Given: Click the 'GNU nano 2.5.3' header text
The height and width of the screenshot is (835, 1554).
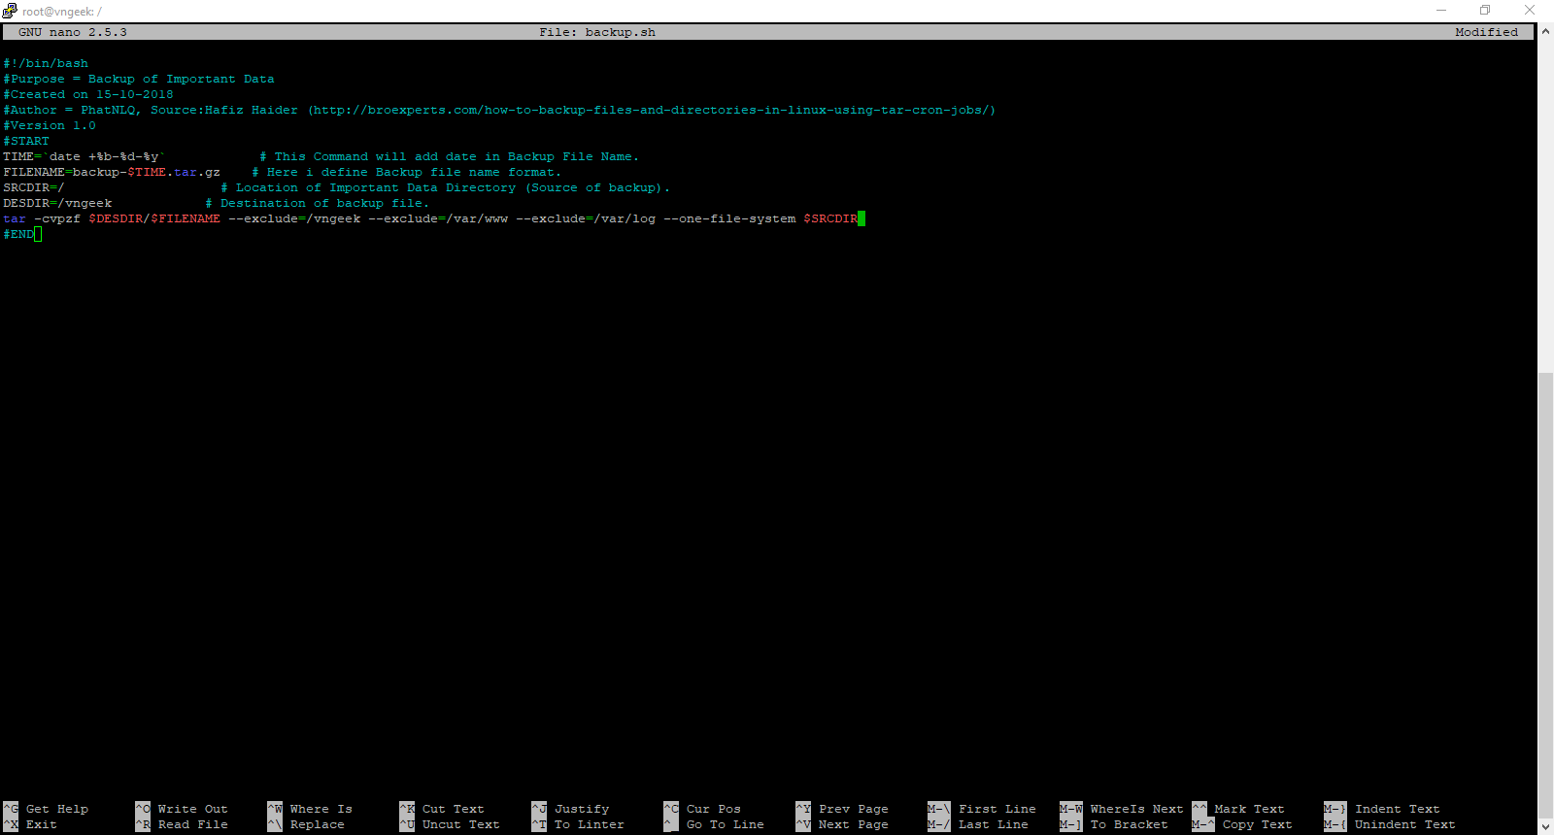Looking at the screenshot, I should tap(73, 32).
